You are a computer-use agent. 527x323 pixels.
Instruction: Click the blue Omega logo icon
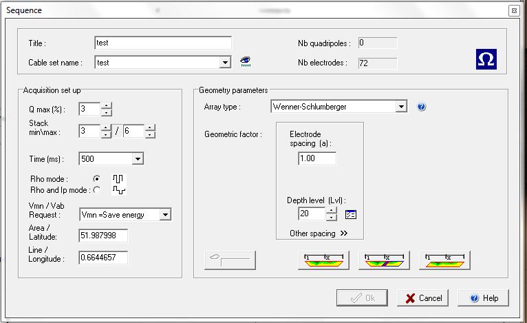[x=486, y=59]
